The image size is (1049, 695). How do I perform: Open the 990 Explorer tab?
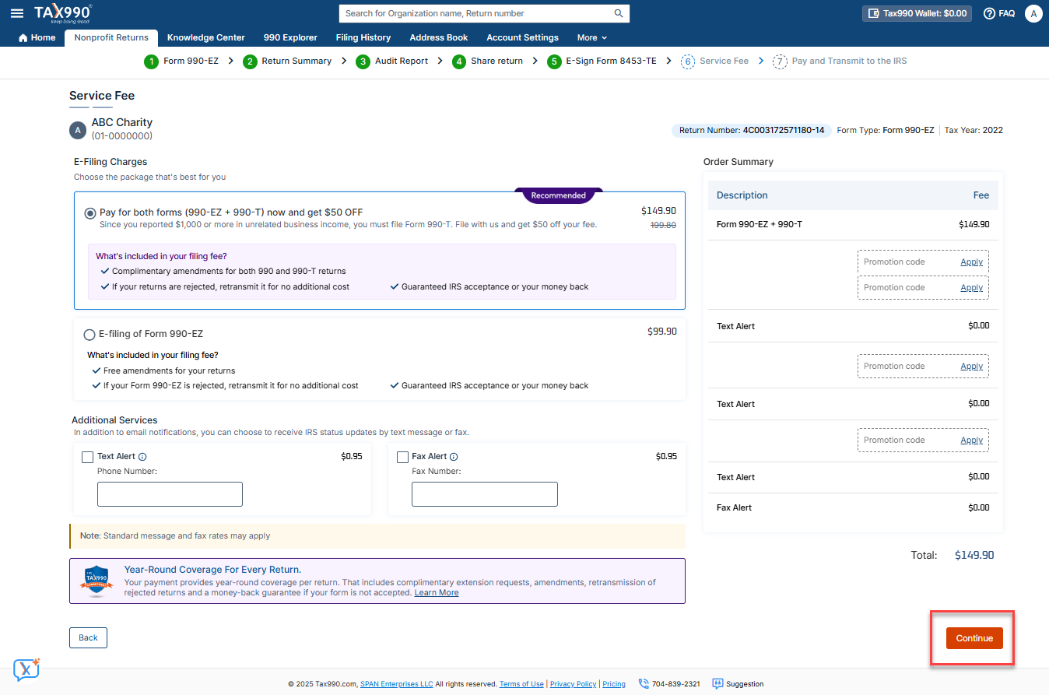pos(290,37)
